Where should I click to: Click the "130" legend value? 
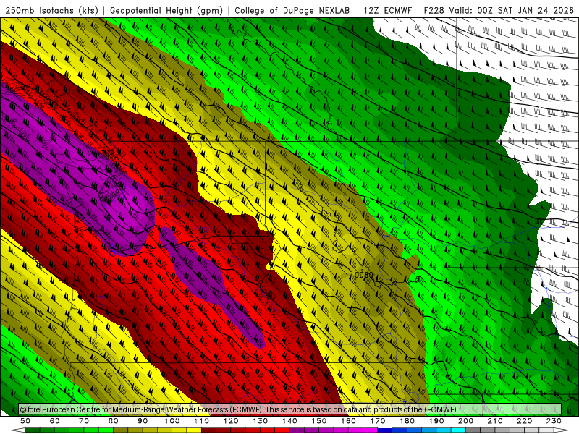click(261, 421)
